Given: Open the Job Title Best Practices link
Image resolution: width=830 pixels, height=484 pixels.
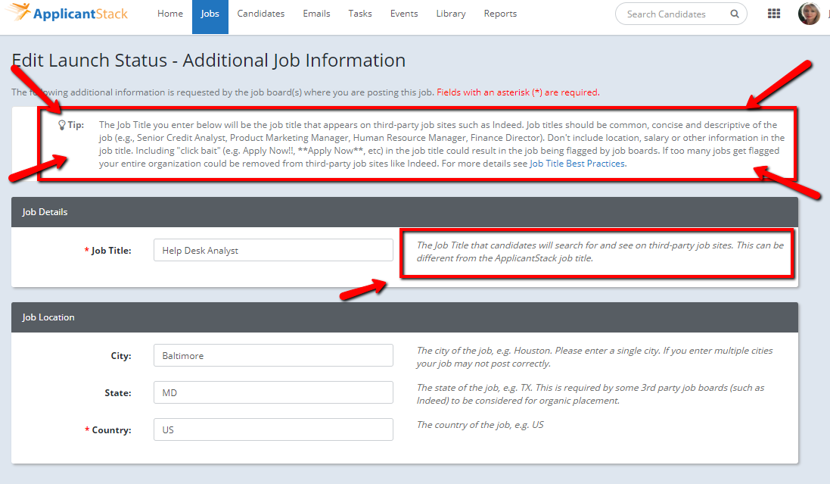Looking at the screenshot, I should pos(577,164).
